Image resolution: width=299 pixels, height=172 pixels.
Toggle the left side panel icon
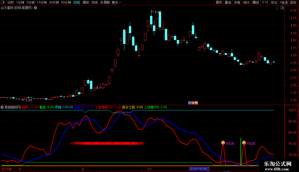[3, 2]
